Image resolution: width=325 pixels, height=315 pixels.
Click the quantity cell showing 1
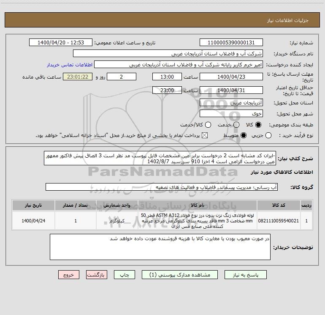[76, 221]
